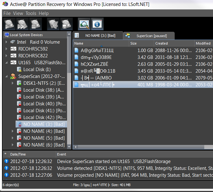Collapse the SuperScan results node

point(6,76)
